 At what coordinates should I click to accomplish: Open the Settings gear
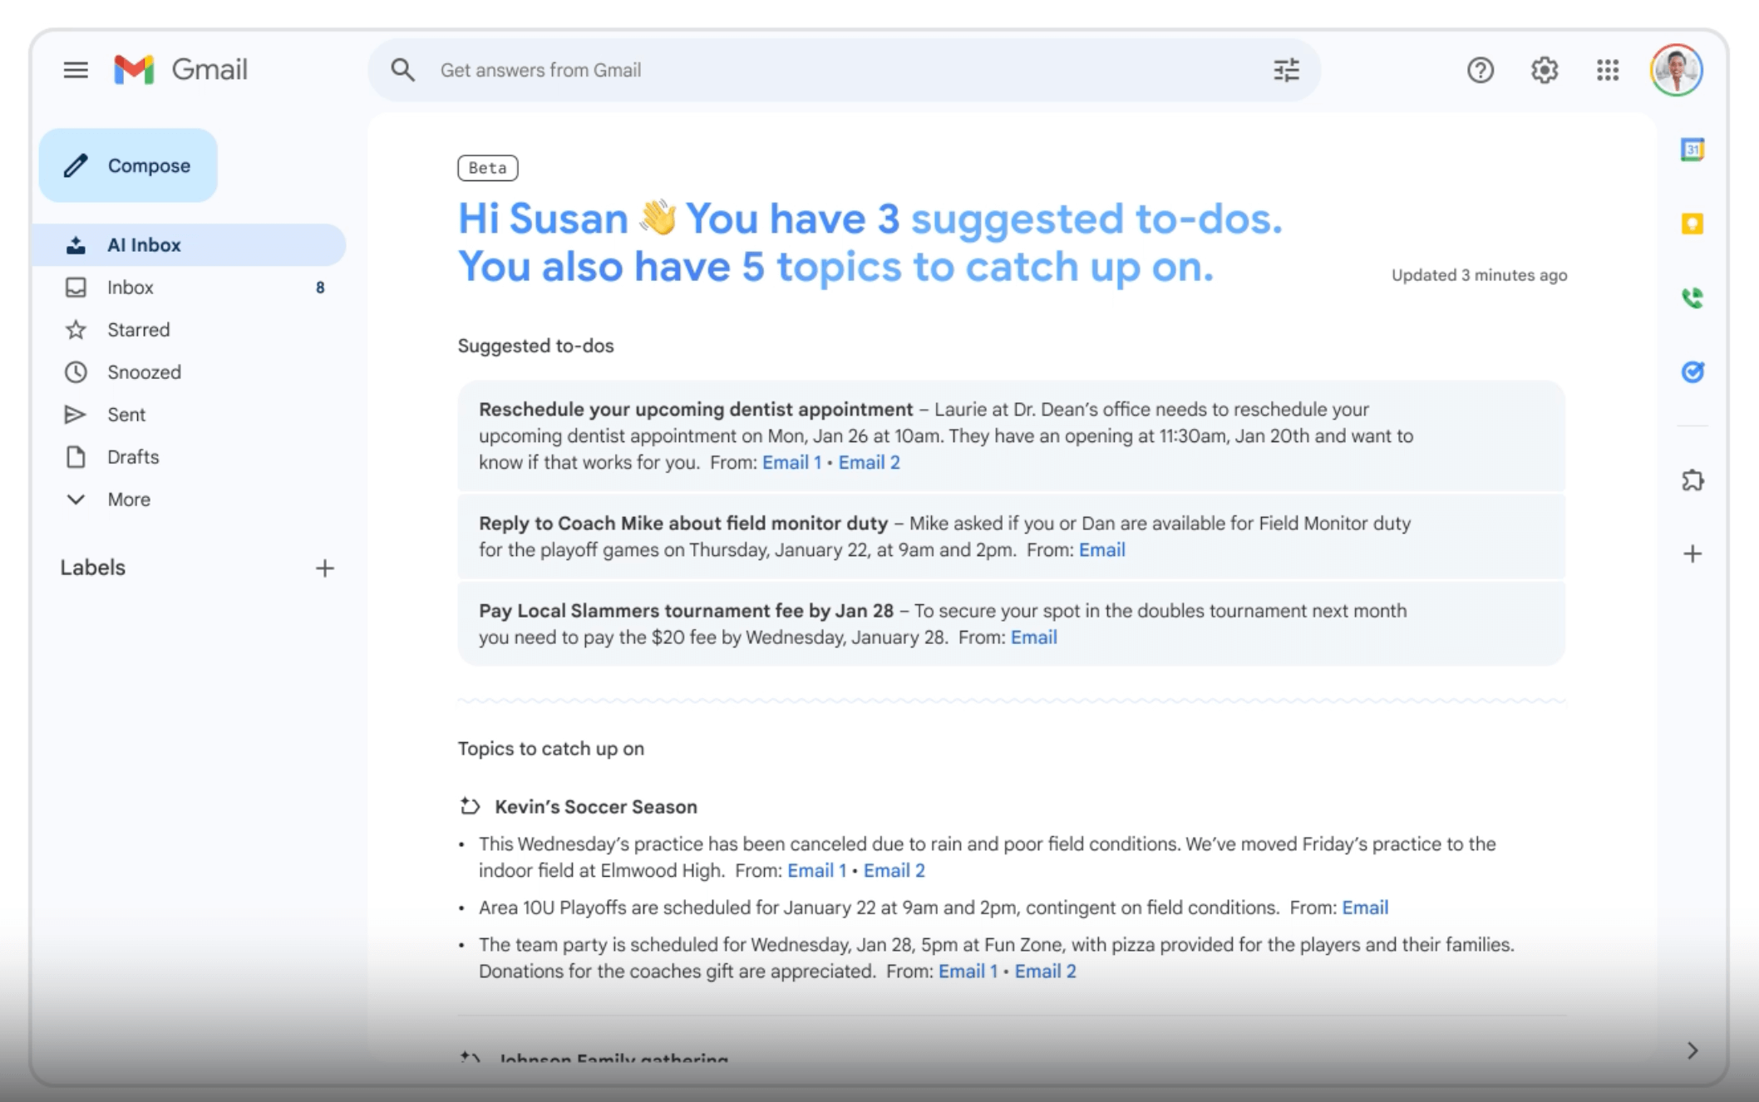tap(1545, 71)
